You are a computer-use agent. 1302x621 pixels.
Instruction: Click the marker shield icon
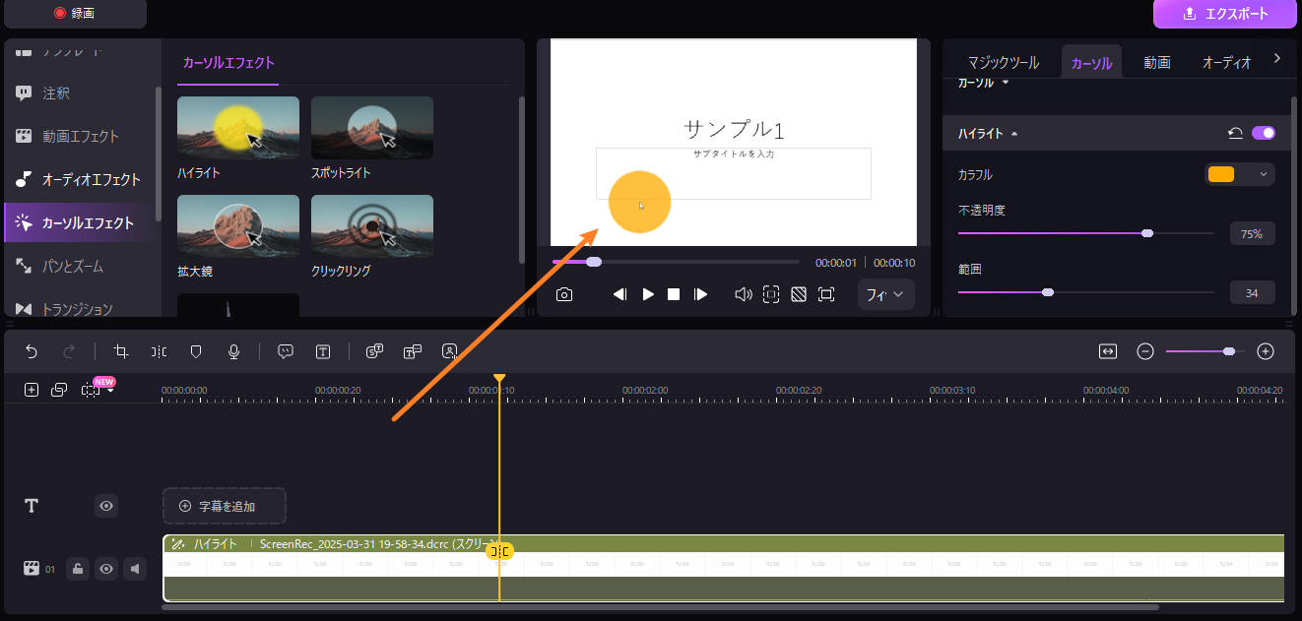tap(196, 351)
